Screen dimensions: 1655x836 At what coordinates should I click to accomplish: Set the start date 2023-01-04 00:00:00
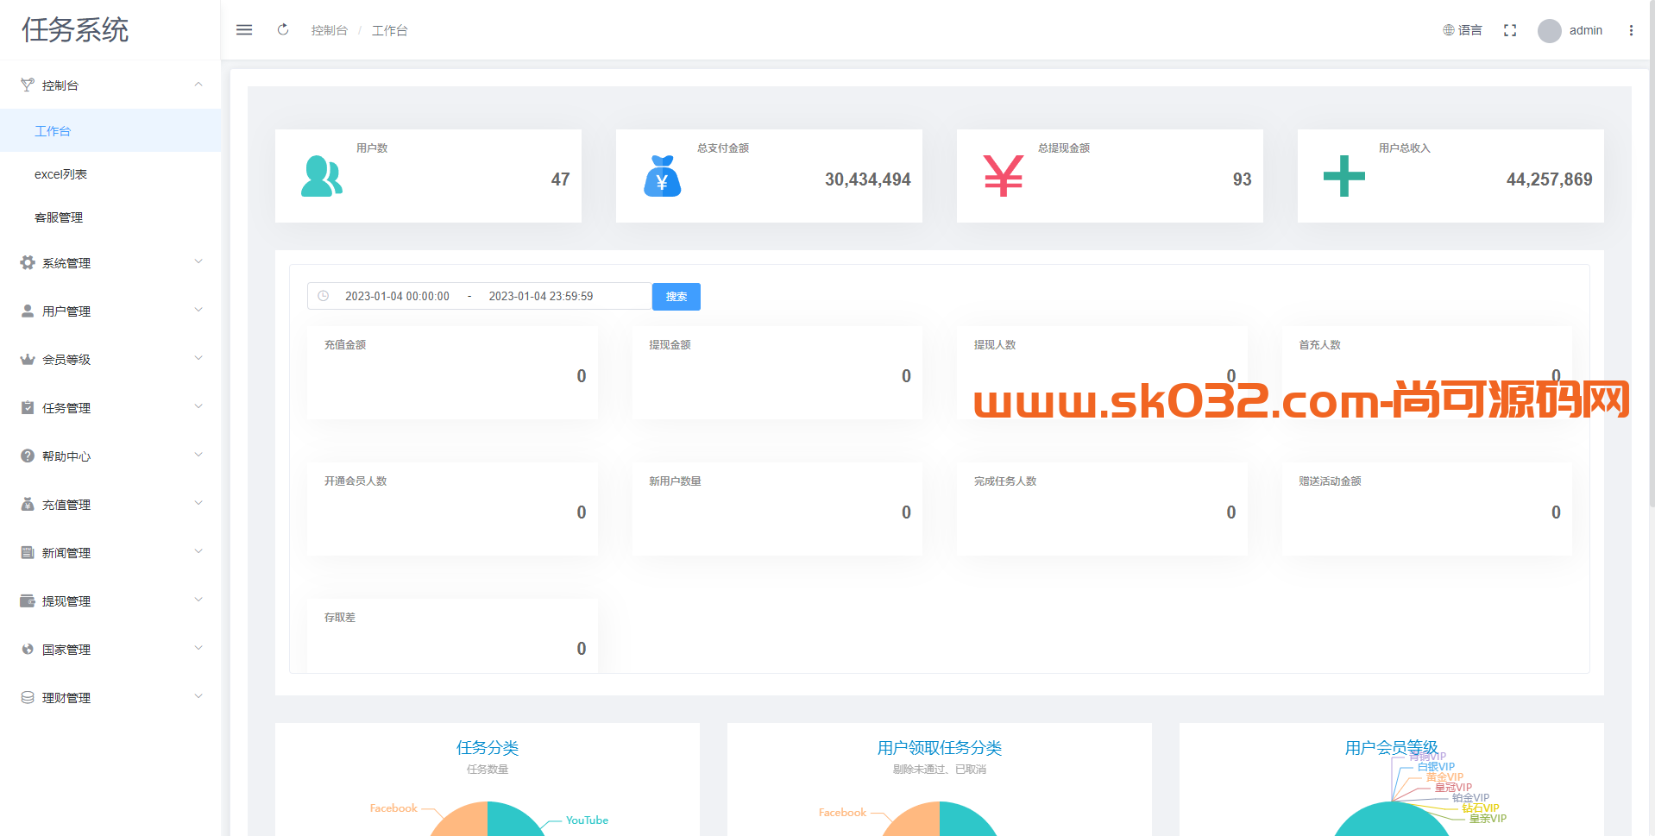[397, 296]
